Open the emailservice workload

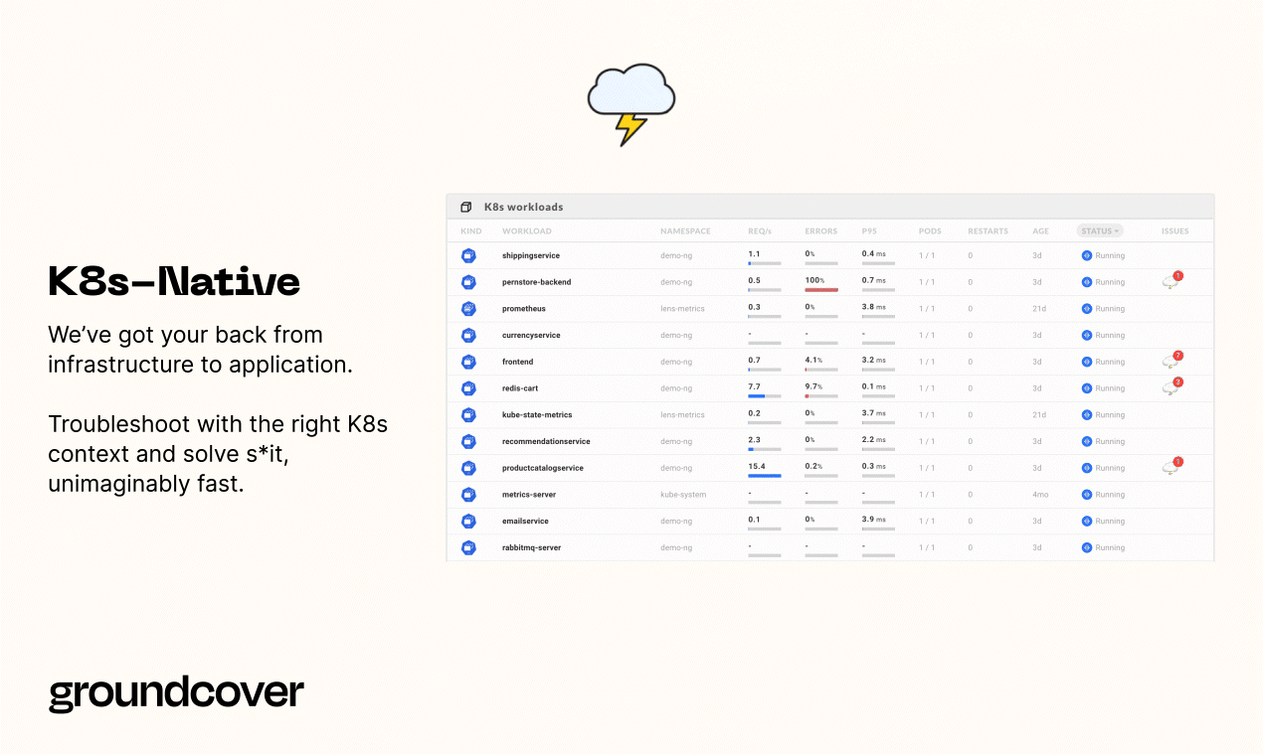point(525,521)
